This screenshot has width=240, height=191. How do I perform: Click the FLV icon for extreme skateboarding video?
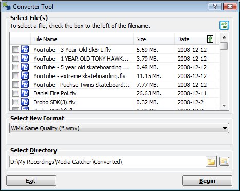coord(25,76)
